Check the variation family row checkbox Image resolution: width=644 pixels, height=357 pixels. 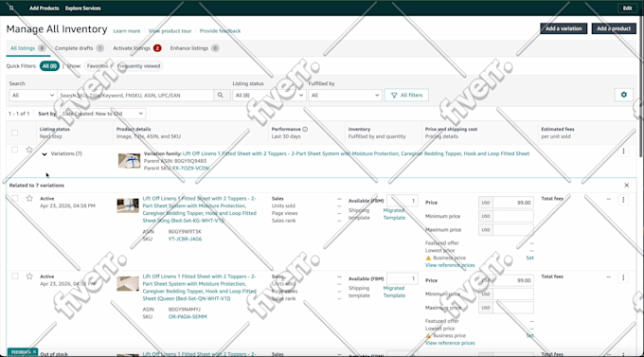[x=15, y=150]
